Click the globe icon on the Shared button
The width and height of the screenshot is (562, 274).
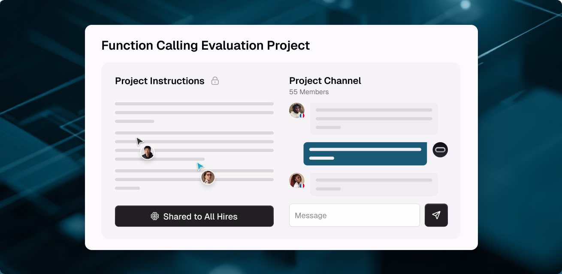[x=154, y=217]
